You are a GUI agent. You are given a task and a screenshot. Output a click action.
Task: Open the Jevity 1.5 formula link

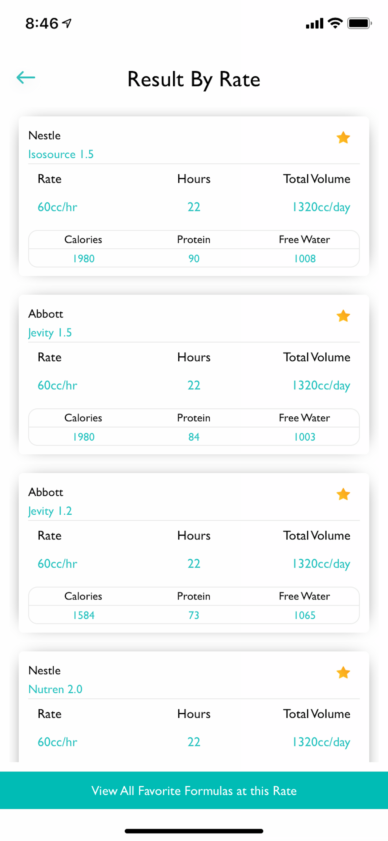50,333
